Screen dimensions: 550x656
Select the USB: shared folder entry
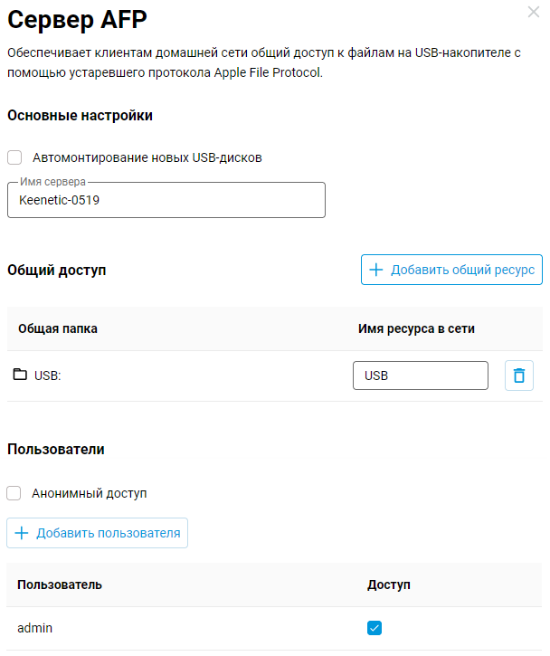click(x=47, y=376)
